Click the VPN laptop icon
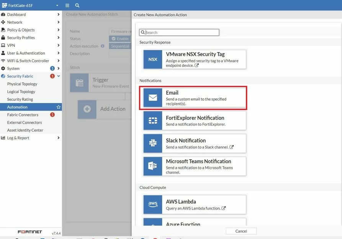Image resolution: width=342 pixels, height=239 pixels. click(x=3, y=45)
